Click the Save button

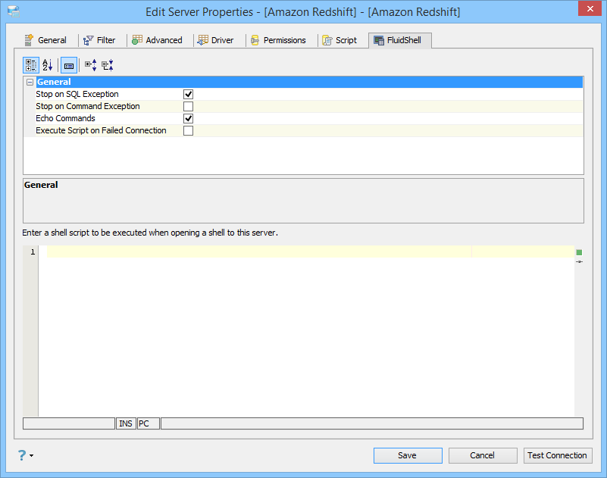pos(408,455)
